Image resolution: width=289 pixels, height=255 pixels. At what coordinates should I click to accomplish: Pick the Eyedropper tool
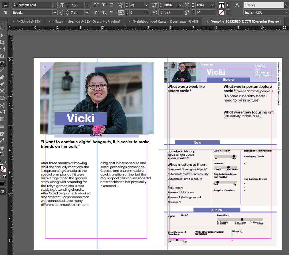[x=2, y=140]
